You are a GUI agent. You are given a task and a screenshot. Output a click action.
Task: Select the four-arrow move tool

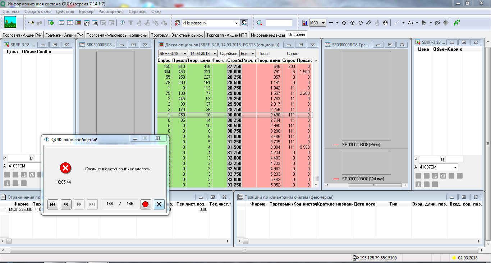coord(344,23)
